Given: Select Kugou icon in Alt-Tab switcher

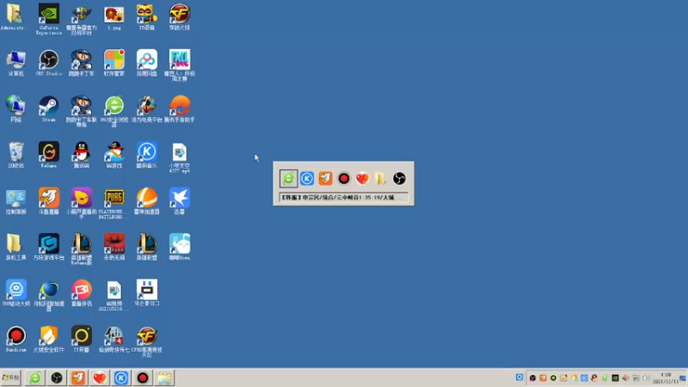Looking at the screenshot, I should point(307,179).
